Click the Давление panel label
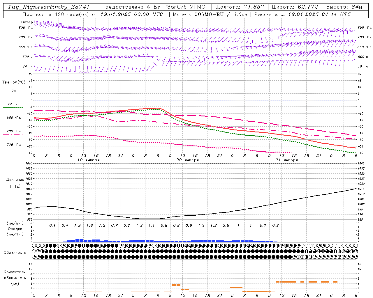373x298 pixels. (x=15, y=180)
